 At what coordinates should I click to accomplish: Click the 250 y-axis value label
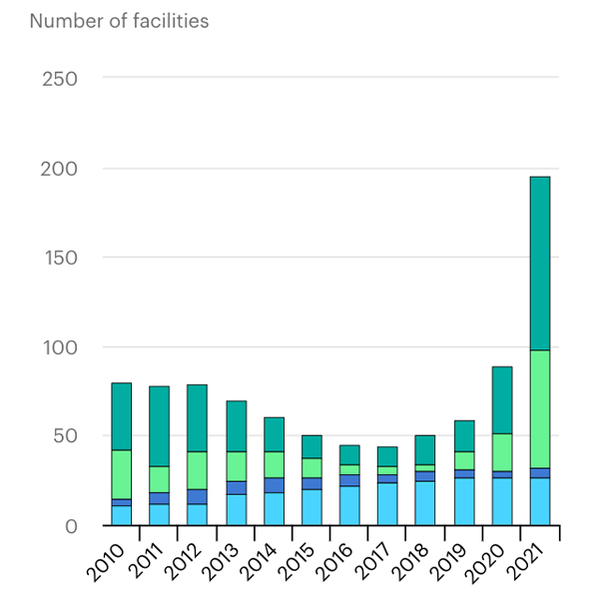60,78
